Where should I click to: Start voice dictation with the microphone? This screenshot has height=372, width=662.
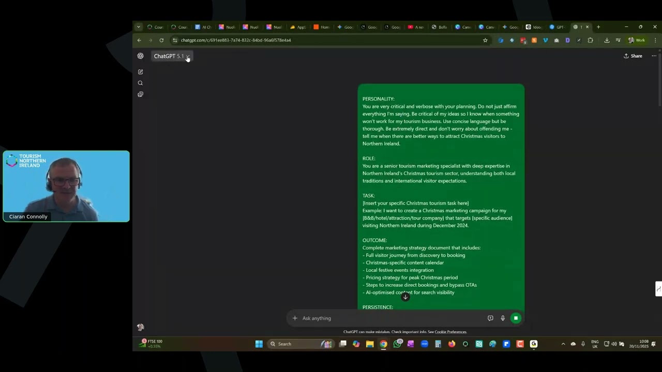(x=503, y=318)
